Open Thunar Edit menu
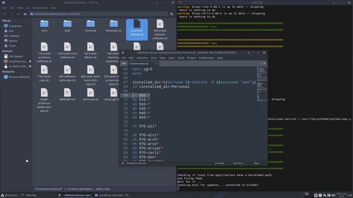Screen dimensions: 353x198 (x=12, y=8)
